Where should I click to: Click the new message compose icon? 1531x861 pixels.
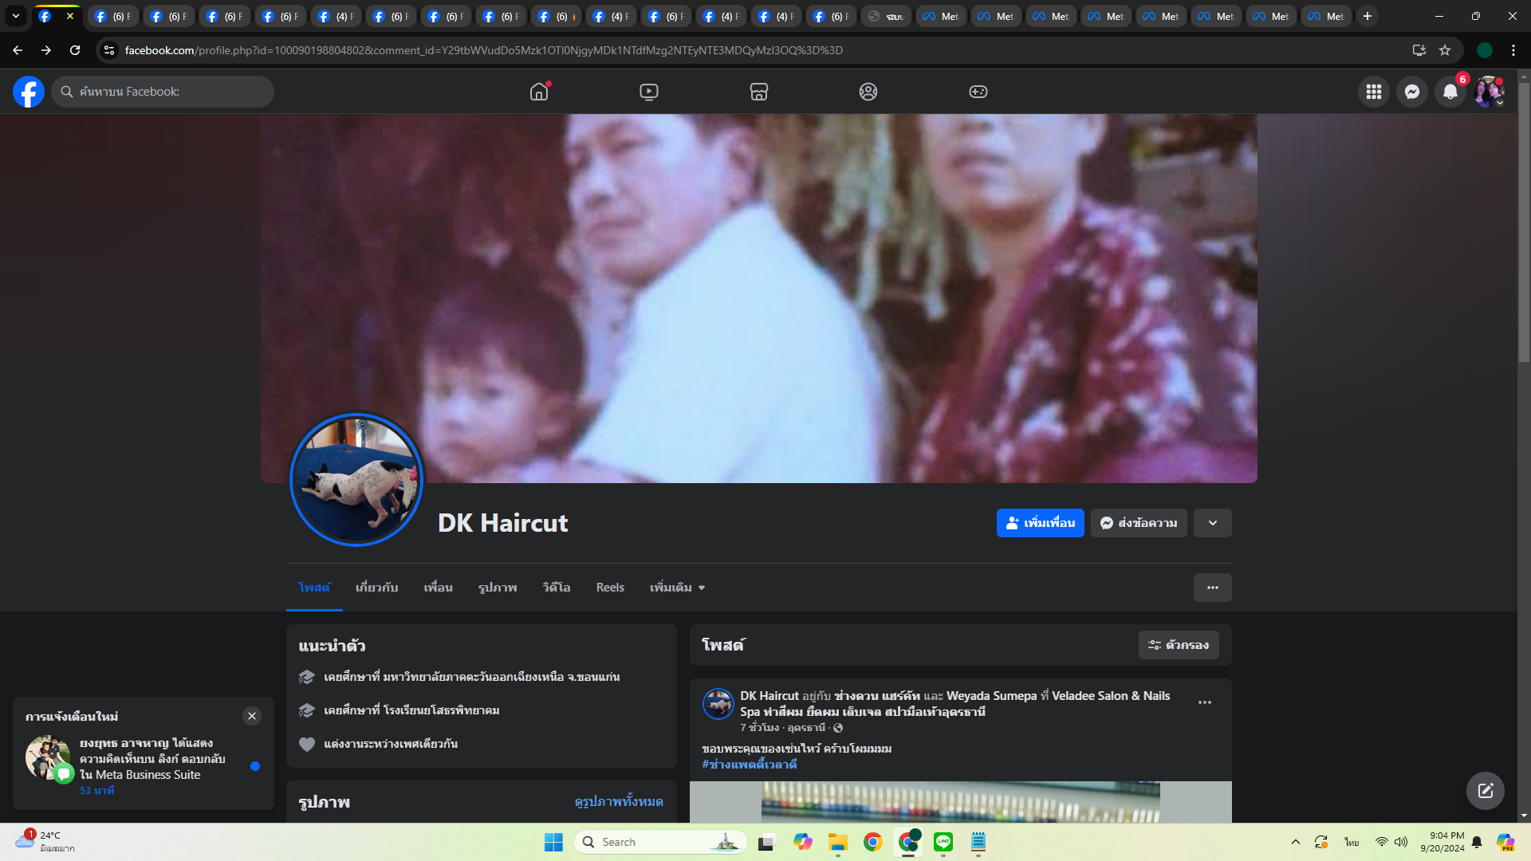1485,790
